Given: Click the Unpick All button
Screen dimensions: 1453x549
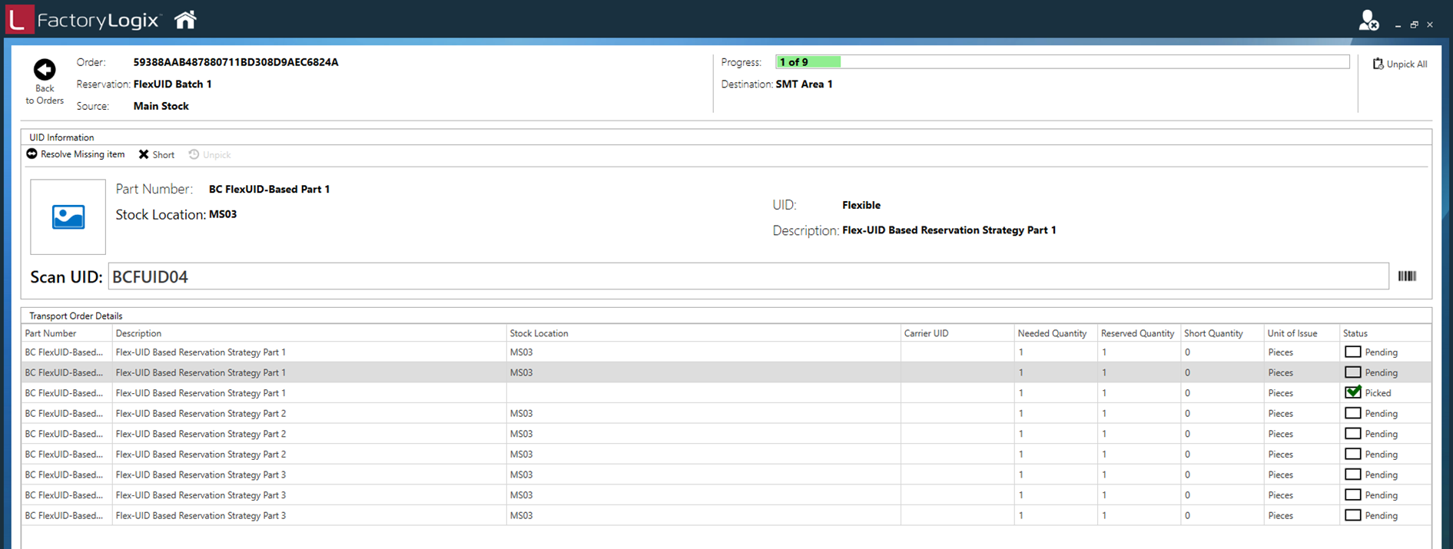Looking at the screenshot, I should pos(1400,64).
